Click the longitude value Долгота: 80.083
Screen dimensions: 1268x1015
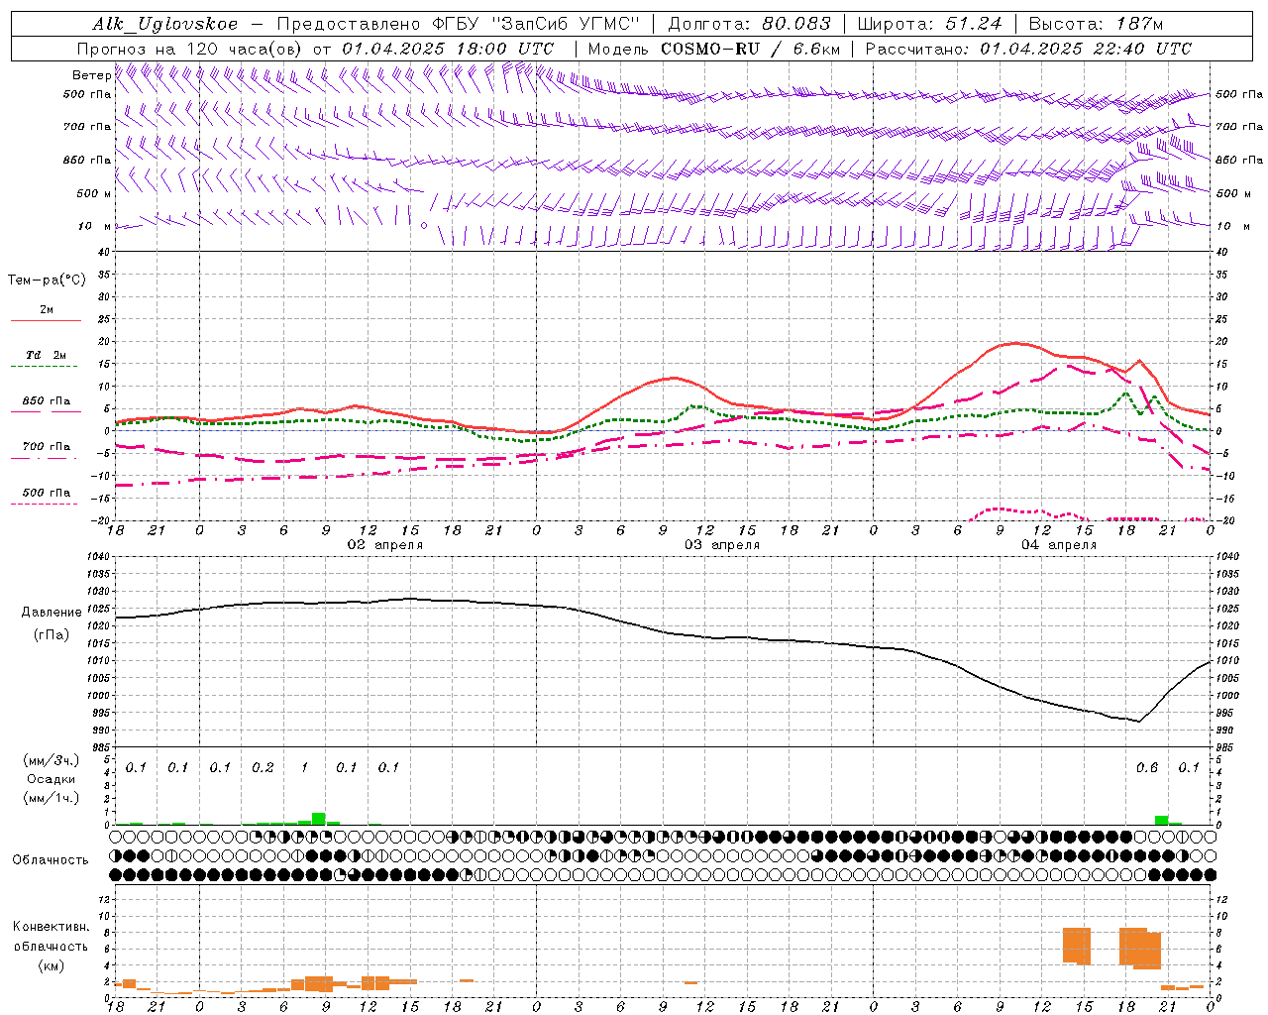751,24
